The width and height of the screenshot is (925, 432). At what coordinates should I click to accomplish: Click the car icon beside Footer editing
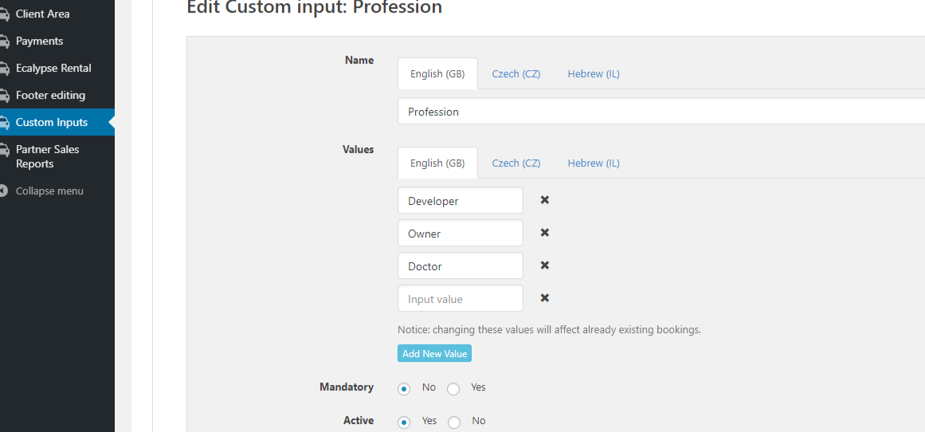click(4, 96)
